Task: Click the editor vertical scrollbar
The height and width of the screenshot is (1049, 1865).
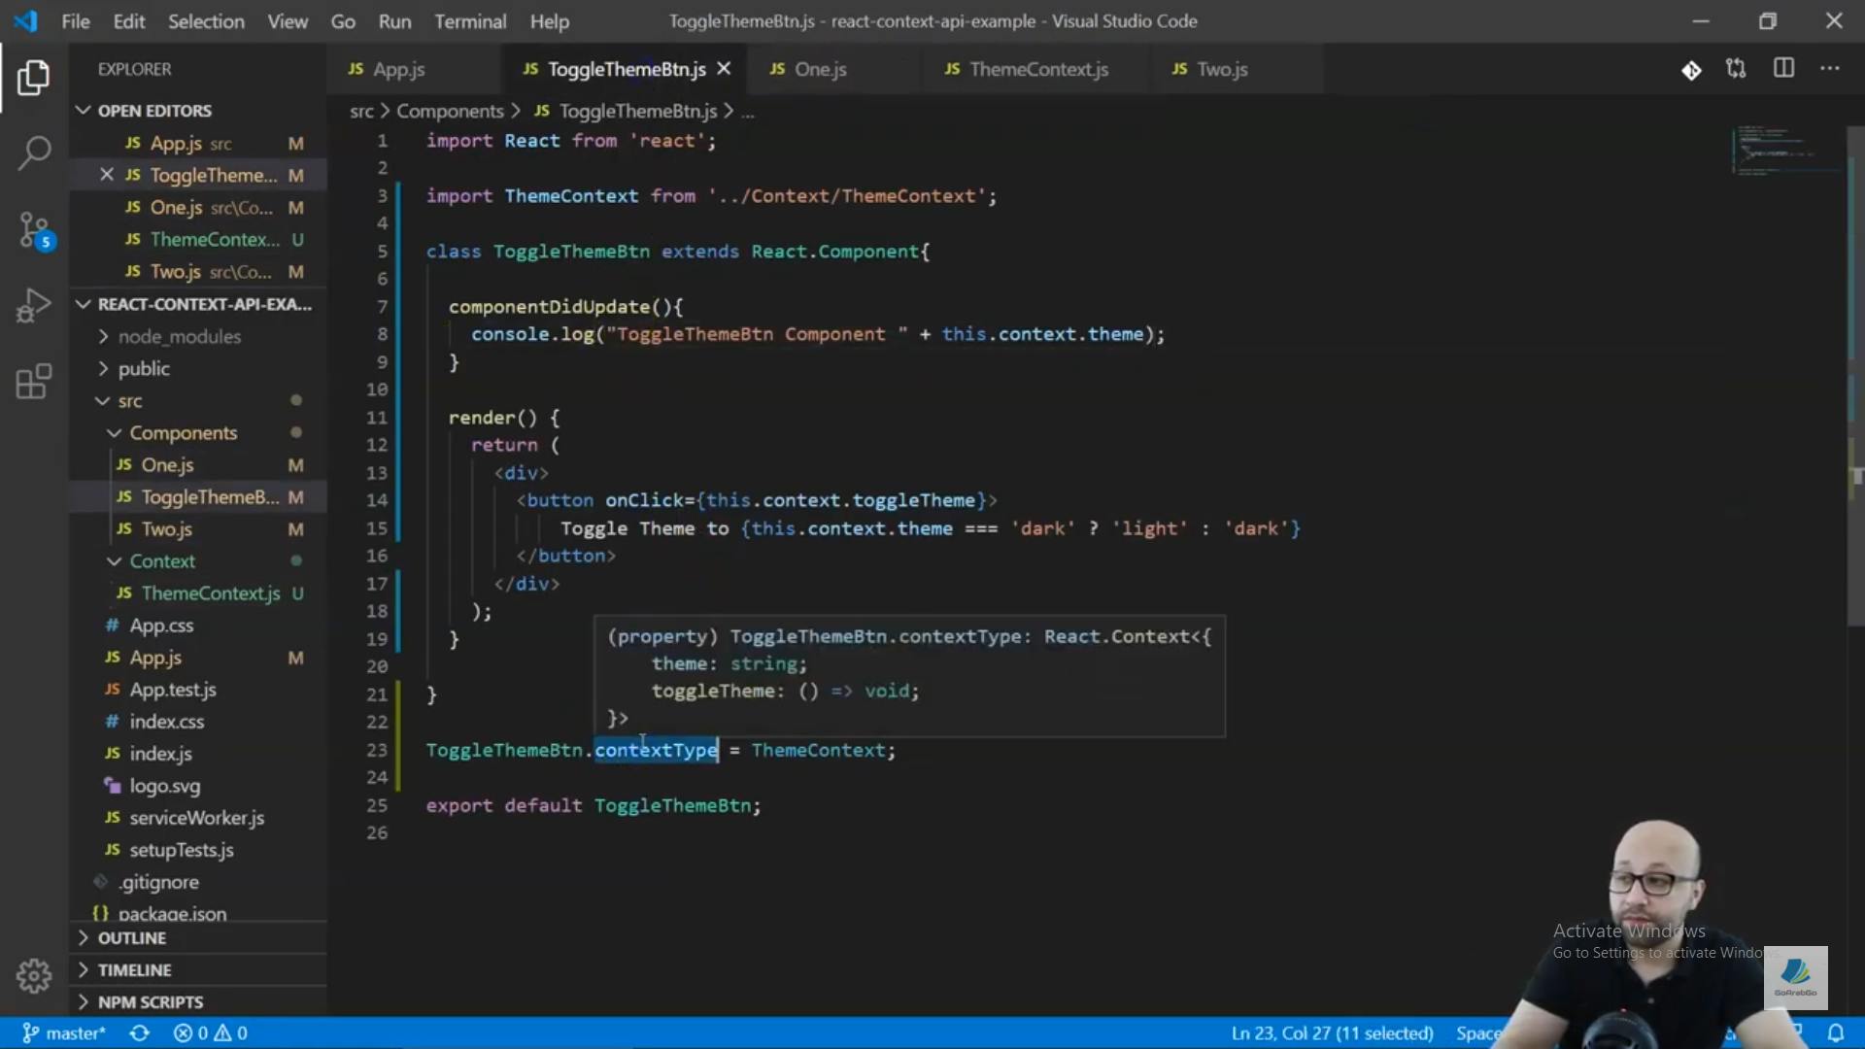Action: [x=1855, y=374]
